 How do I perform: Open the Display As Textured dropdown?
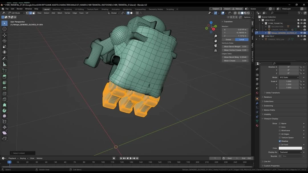290,152
